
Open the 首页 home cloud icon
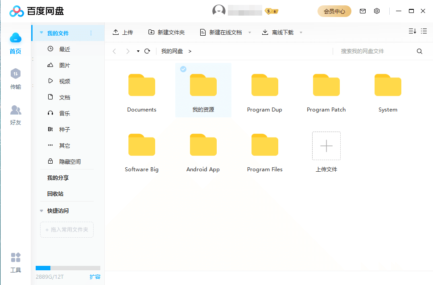pos(16,38)
